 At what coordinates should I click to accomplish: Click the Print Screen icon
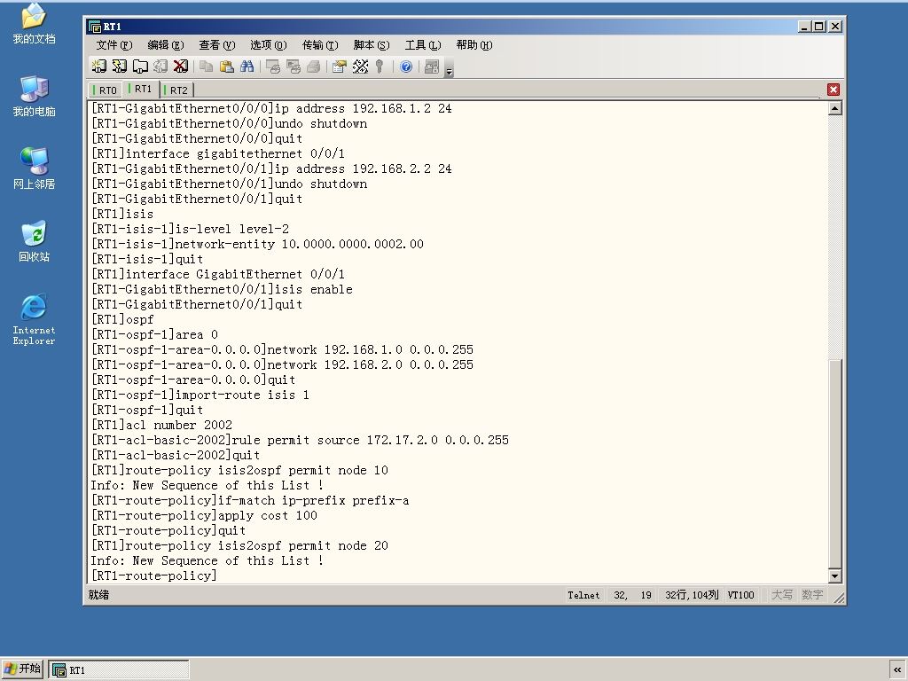click(273, 67)
